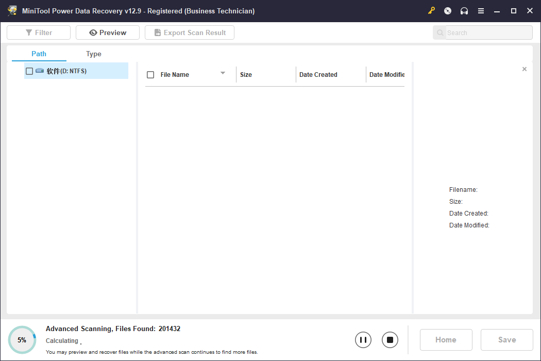This screenshot has width=541, height=361.
Task: Focus the Search input field
Action: click(488, 33)
